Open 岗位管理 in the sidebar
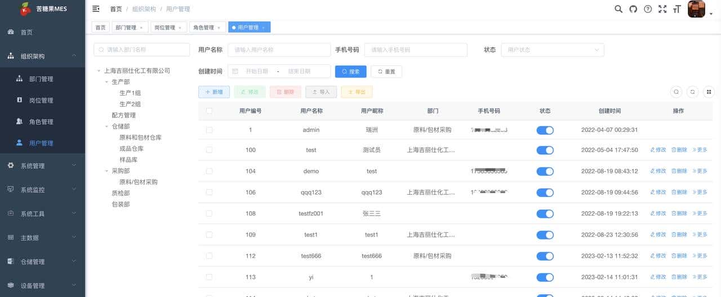721x297 pixels. tap(41, 100)
